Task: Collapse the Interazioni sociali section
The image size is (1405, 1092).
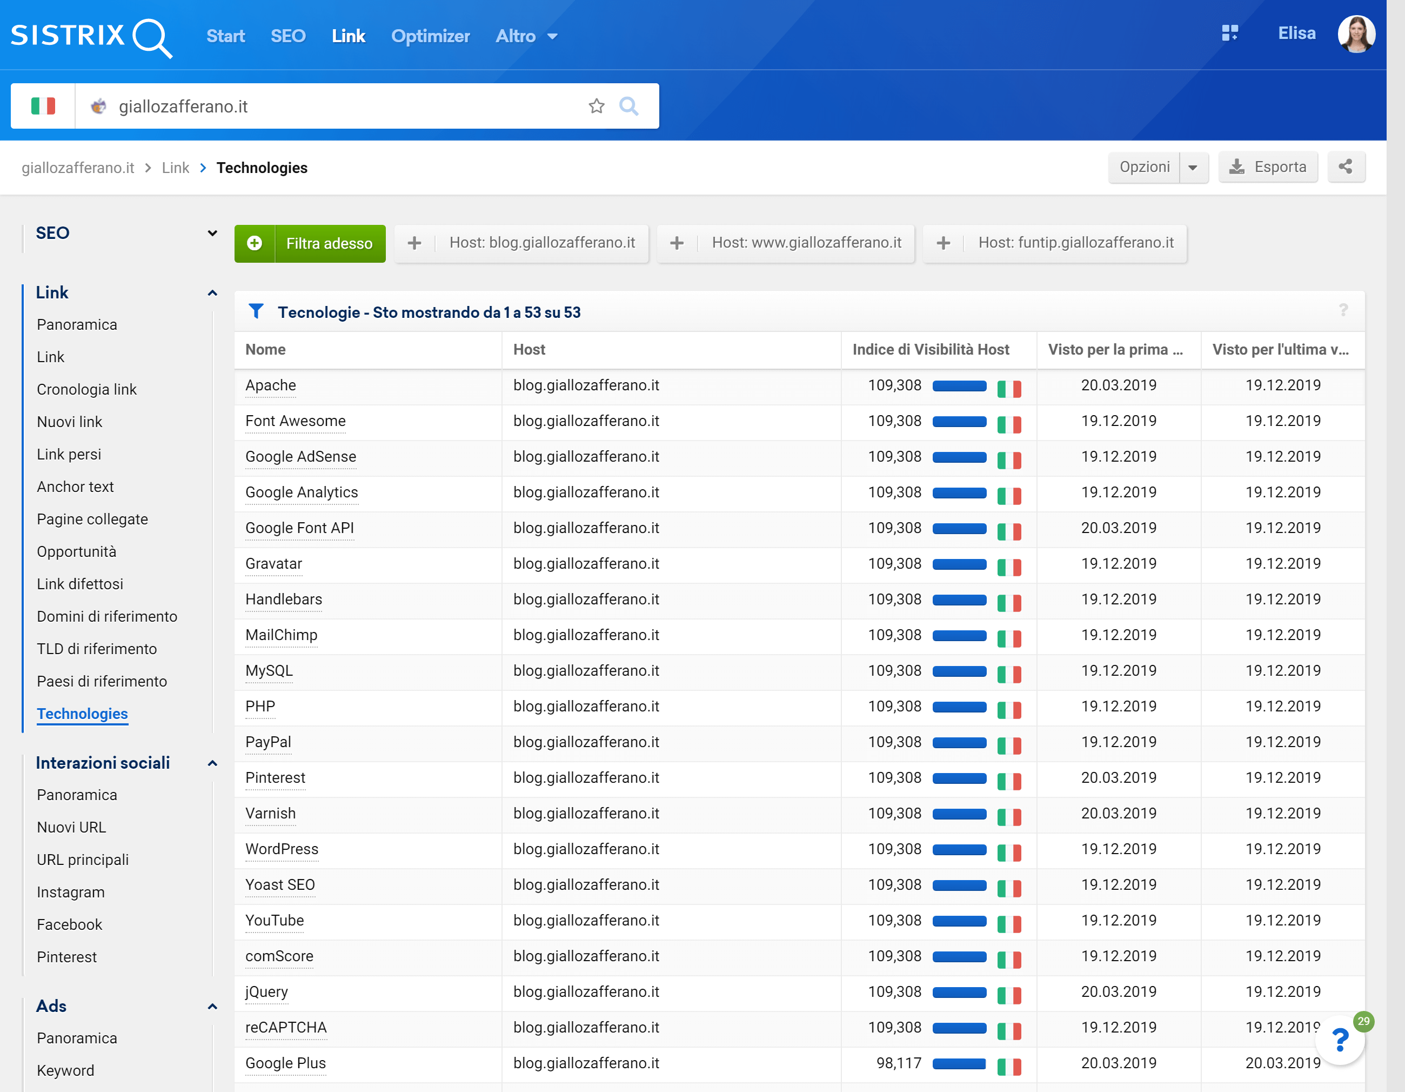Action: coord(212,763)
